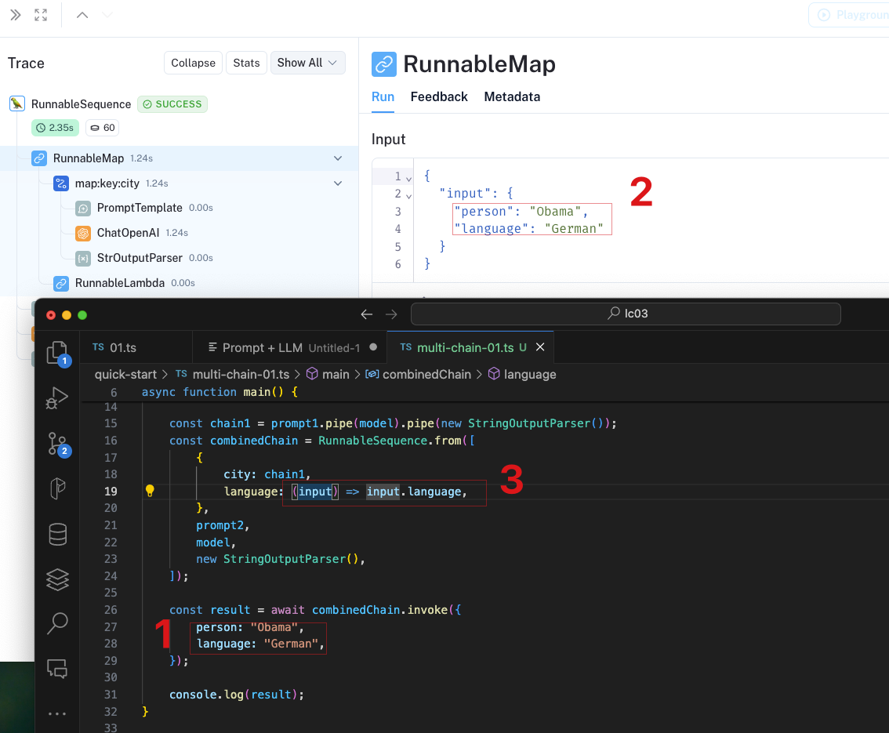
Task: Open Prompt + LLM Untitled-1 tab
Action: [290, 347]
